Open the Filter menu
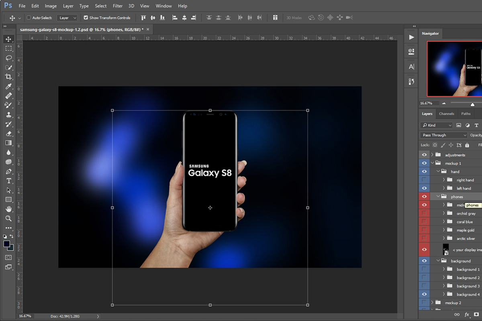Viewport: 482px width, 321px height. coord(118,6)
